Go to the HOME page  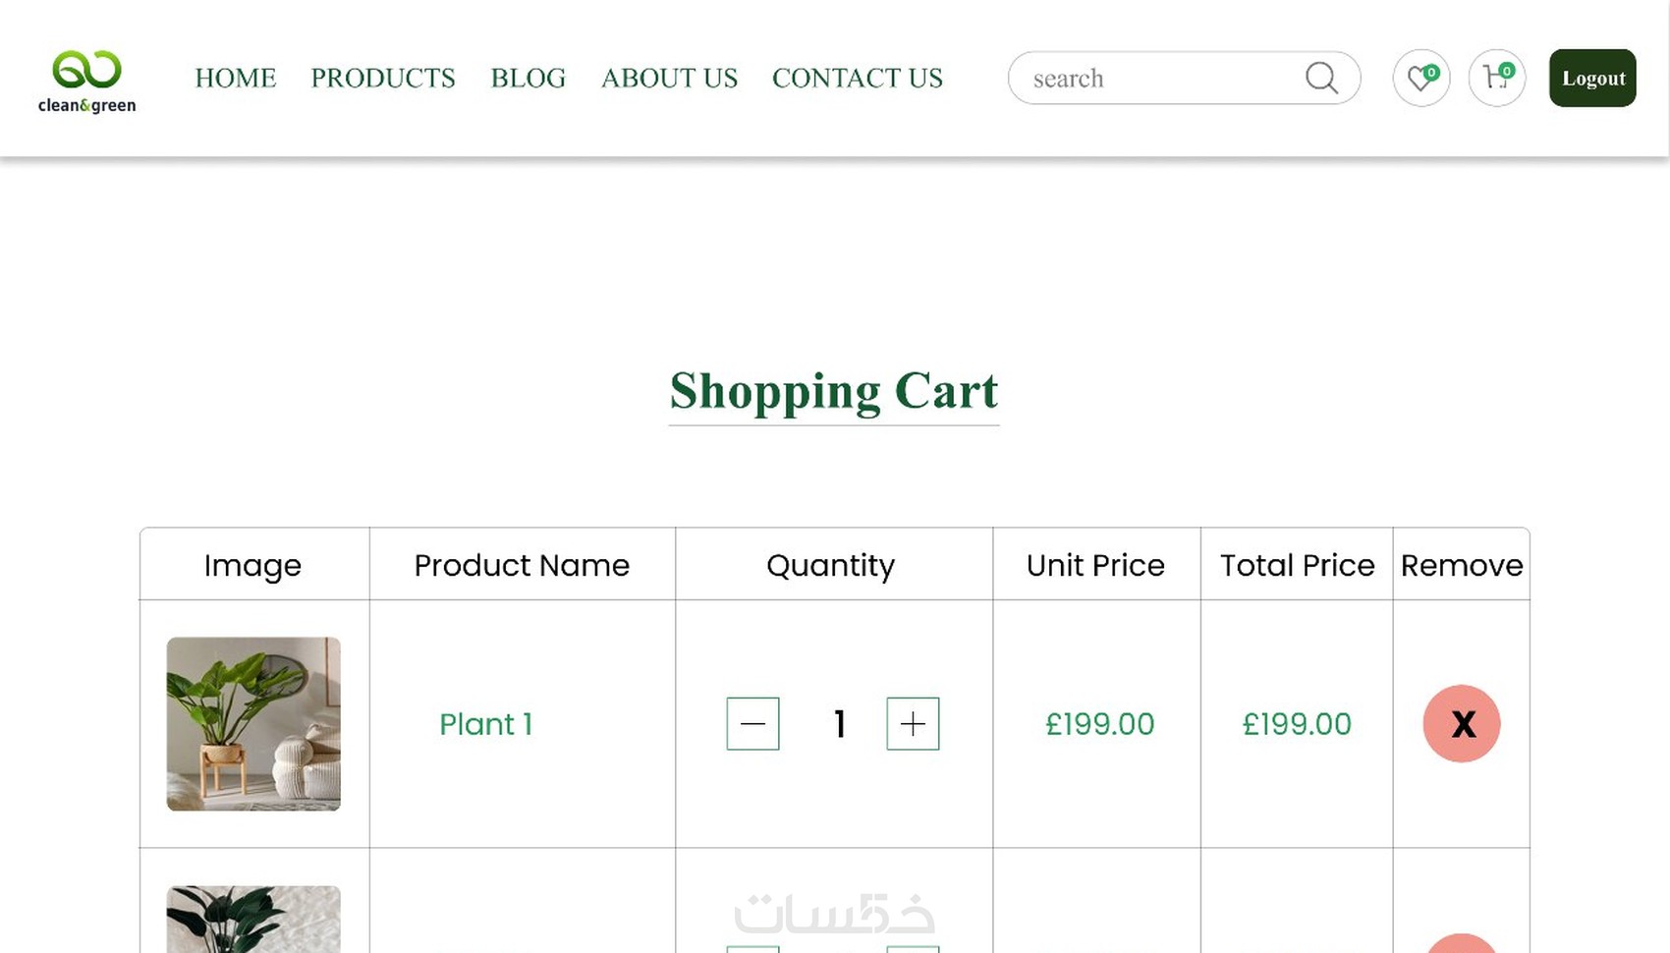click(x=236, y=78)
